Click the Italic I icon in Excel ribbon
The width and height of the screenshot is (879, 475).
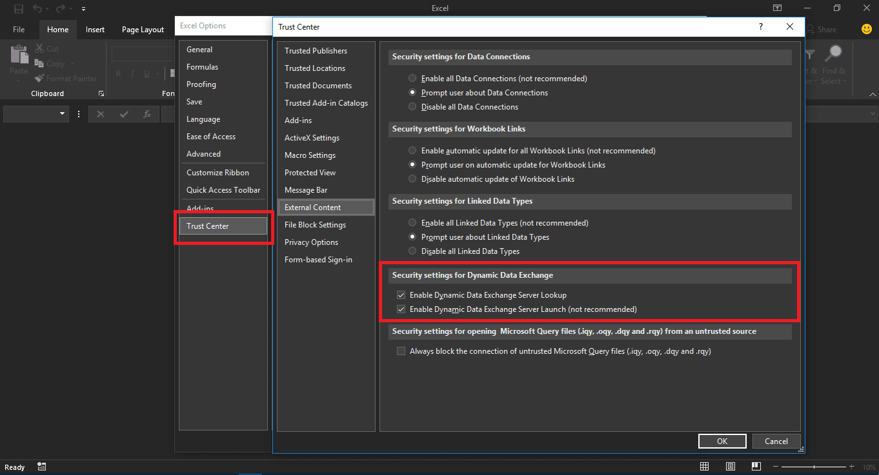click(x=133, y=73)
